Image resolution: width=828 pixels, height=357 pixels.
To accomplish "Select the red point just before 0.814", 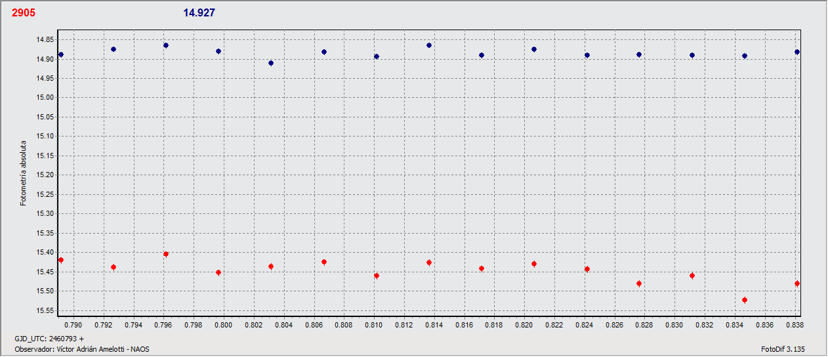I will 429,262.
